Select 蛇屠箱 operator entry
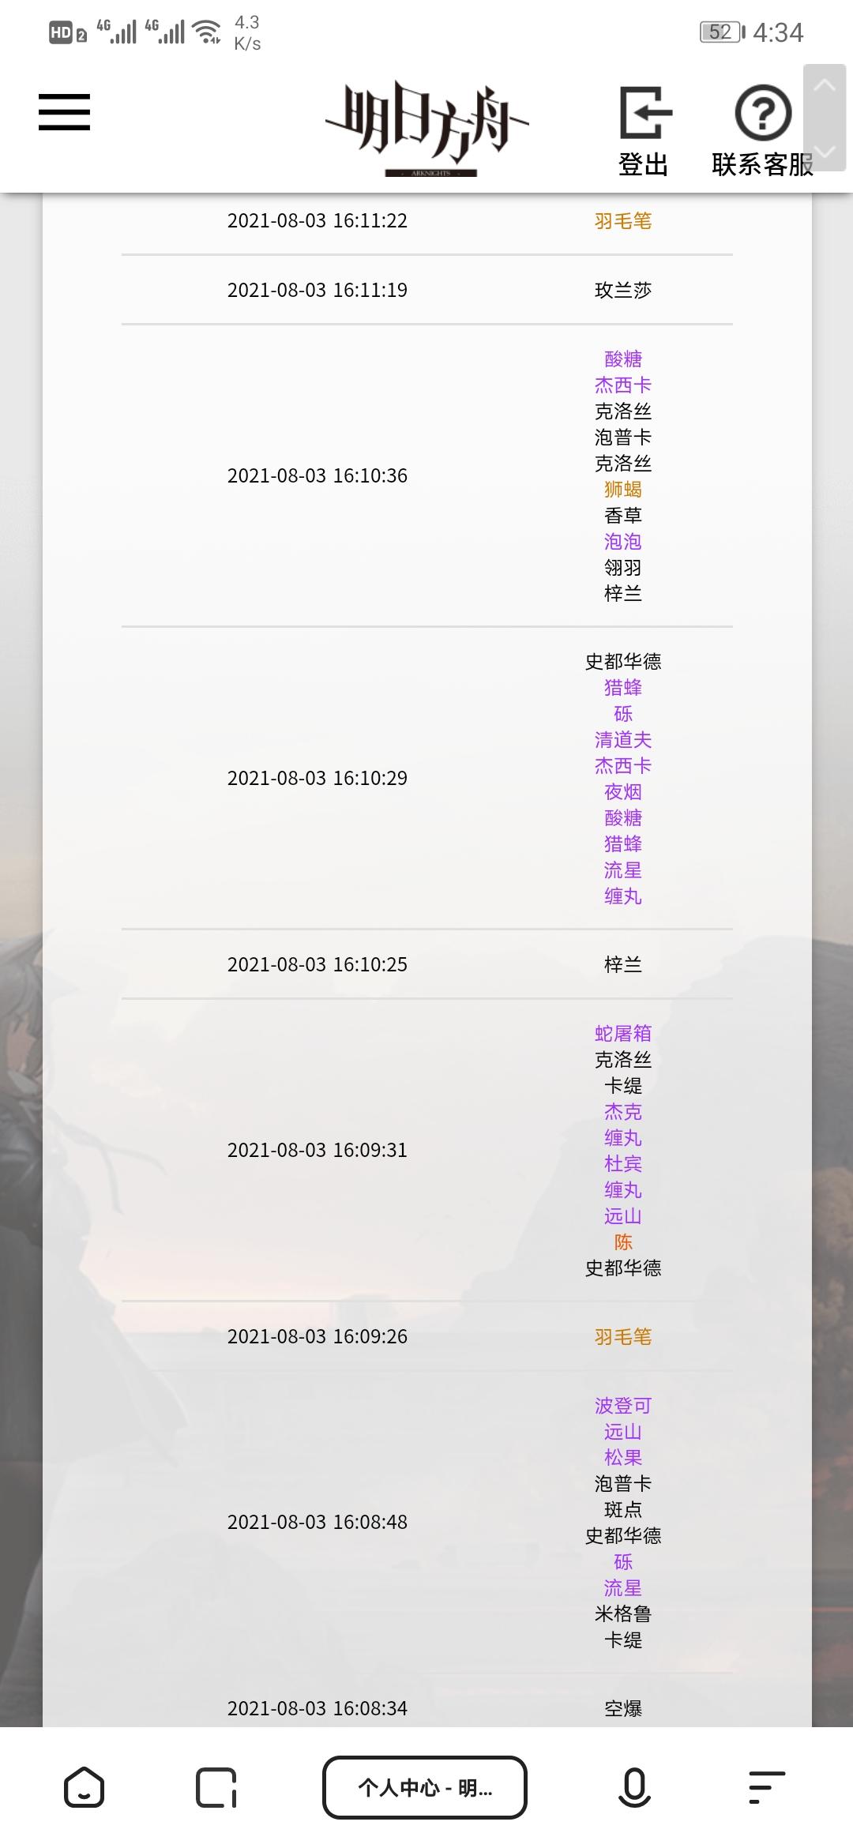The image size is (853, 1848). pos(623,1034)
